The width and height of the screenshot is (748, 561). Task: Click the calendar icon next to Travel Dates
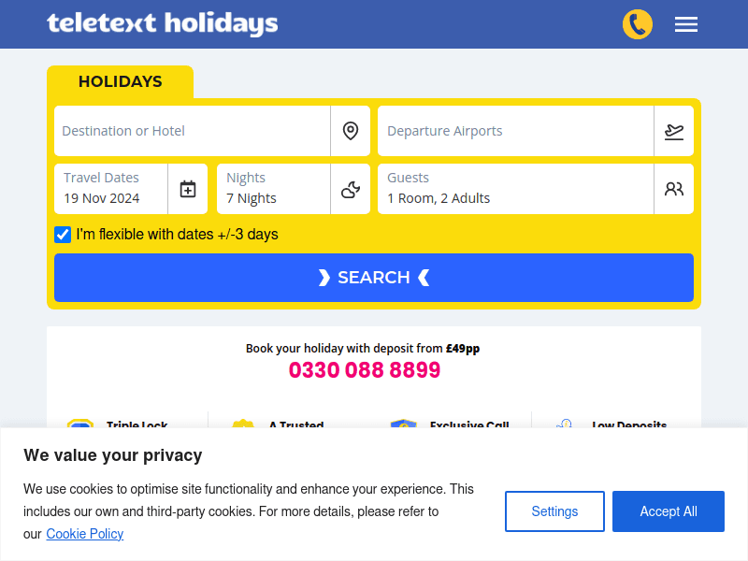click(188, 189)
